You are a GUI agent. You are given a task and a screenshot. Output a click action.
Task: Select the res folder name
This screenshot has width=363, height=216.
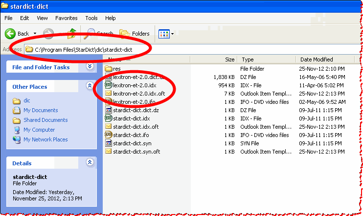pos(117,69)
